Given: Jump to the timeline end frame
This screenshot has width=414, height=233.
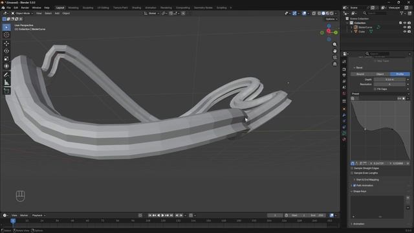Looking at the screenshot, I should (171, 216).
